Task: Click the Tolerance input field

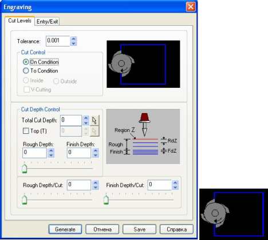Action: click(58, 41)
